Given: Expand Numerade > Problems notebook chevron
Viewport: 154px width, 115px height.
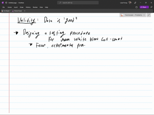Looking at the screenshot, I should coord(144,15).
